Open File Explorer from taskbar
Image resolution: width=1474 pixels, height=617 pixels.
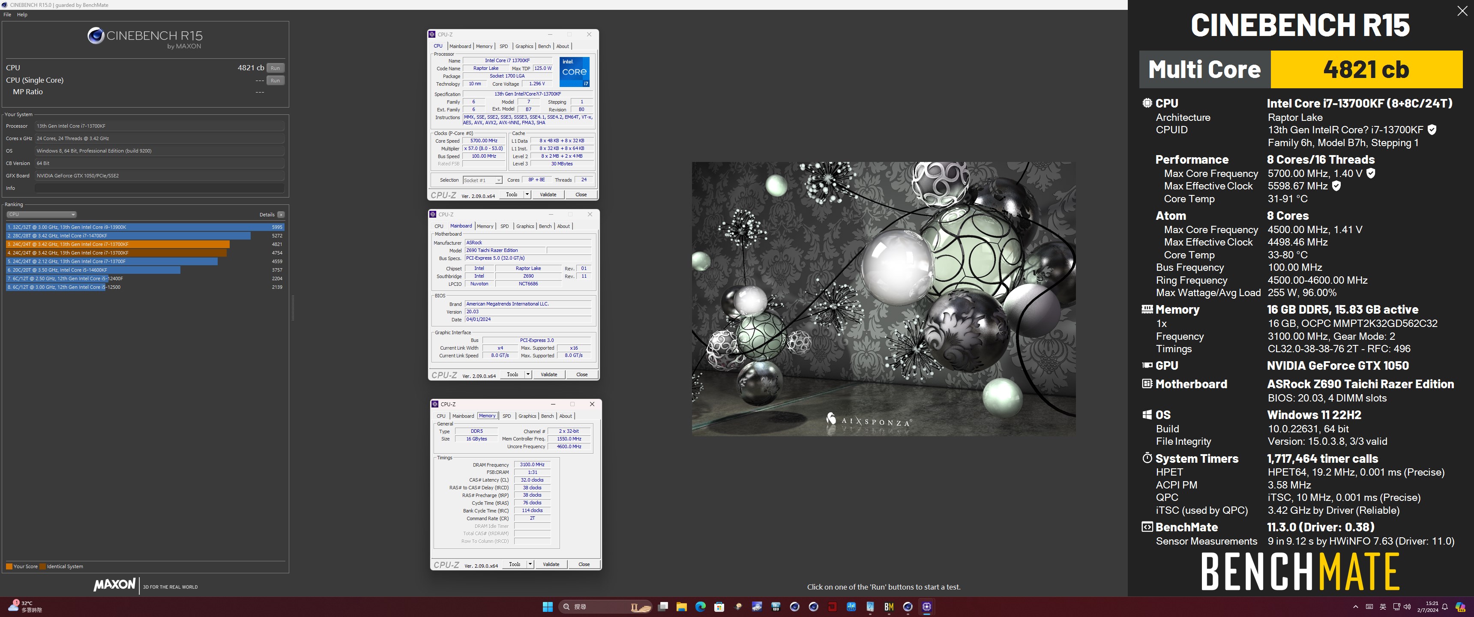[681, 607]
